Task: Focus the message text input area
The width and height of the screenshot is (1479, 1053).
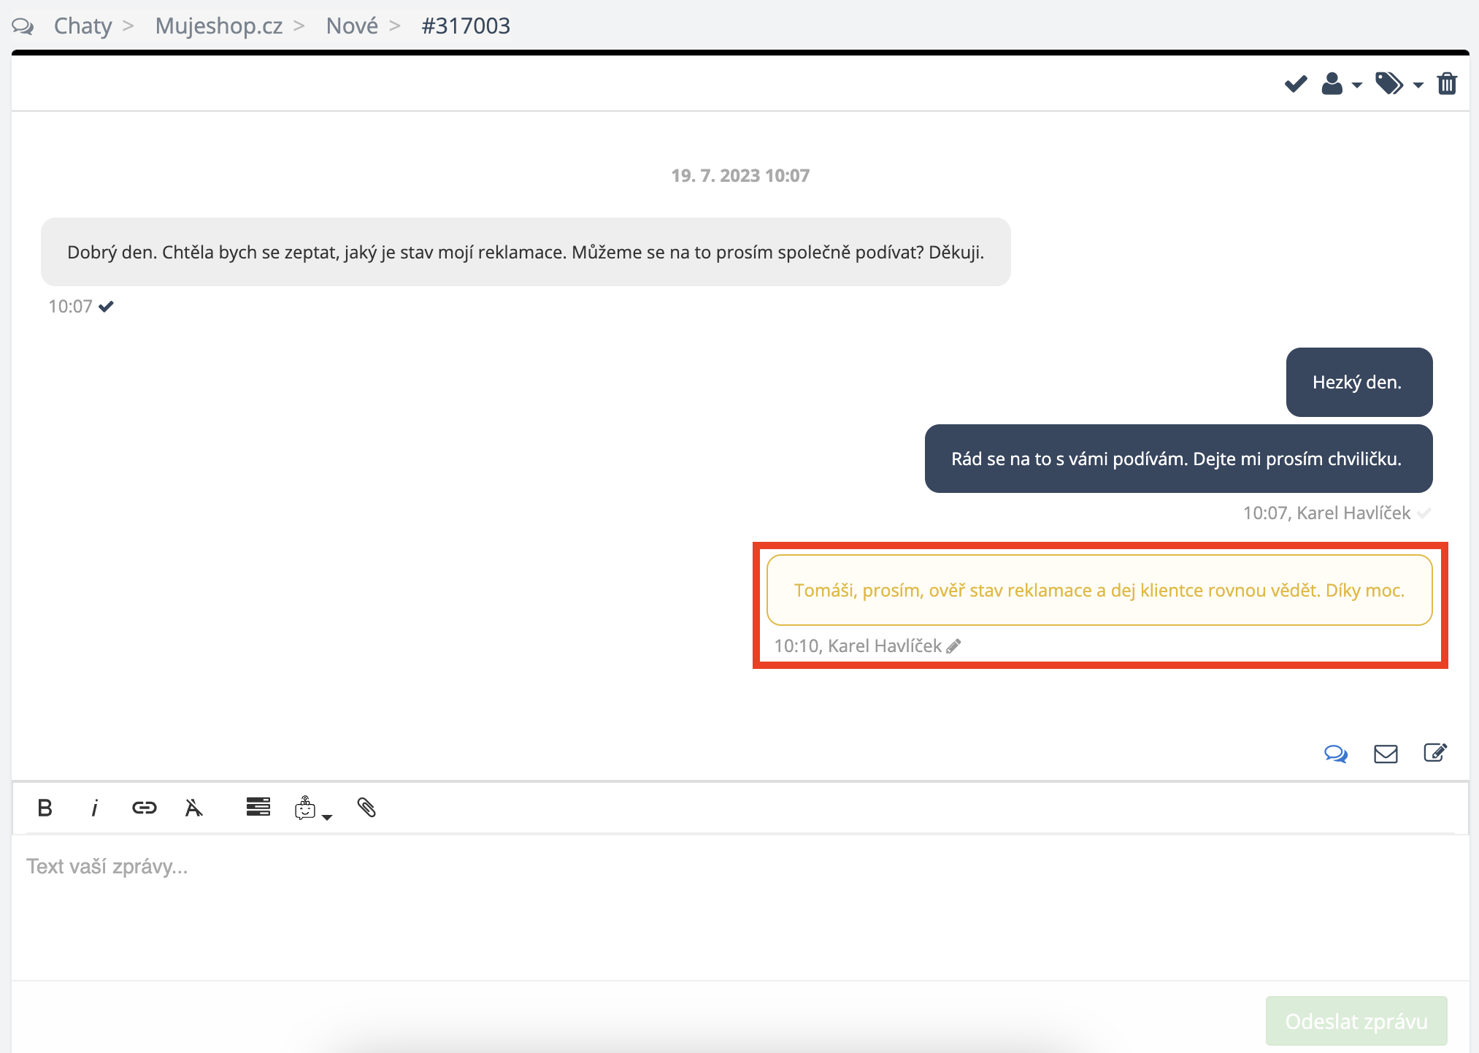Action: click(x=739, y=905)
